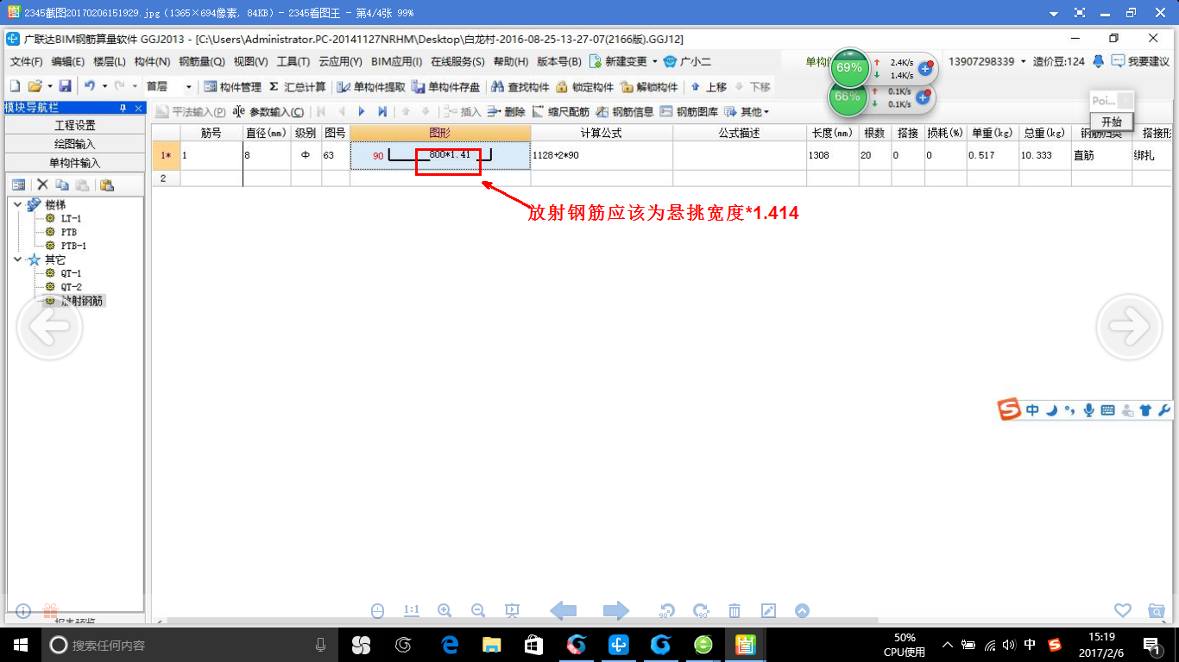The height and width of the screenshot is (662, 1179).
Task: Click copy icon in navigation panel
Action: click(x=62, y=184)
